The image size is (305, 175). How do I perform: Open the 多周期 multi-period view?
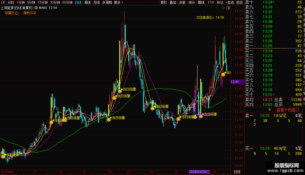tap(107, 2)
